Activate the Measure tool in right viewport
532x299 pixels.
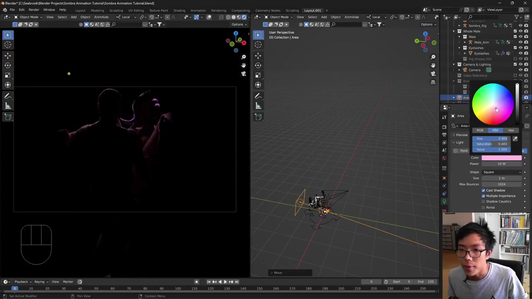tap(258, 106)
